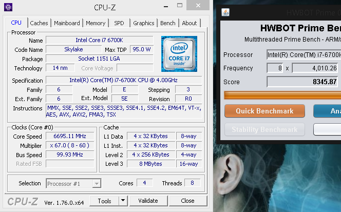
Task: Show the Graphics tab
Action: point(143,23)
